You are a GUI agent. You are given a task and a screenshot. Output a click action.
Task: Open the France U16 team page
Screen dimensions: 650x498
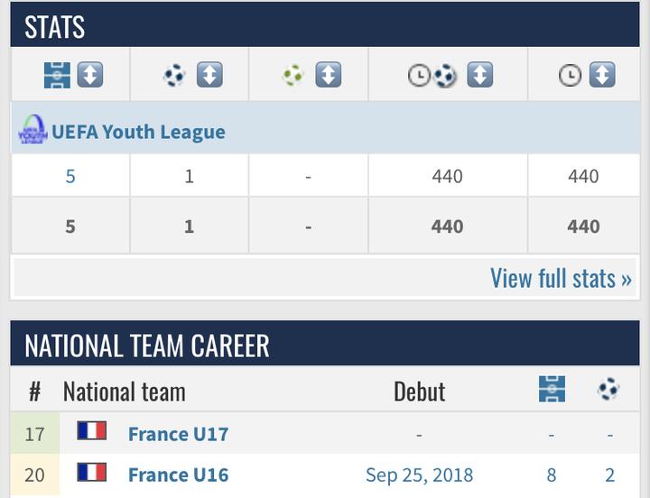click(178, 475)
